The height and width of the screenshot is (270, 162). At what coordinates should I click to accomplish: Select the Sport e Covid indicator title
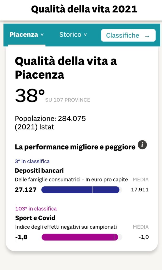(x=35, y=218)
